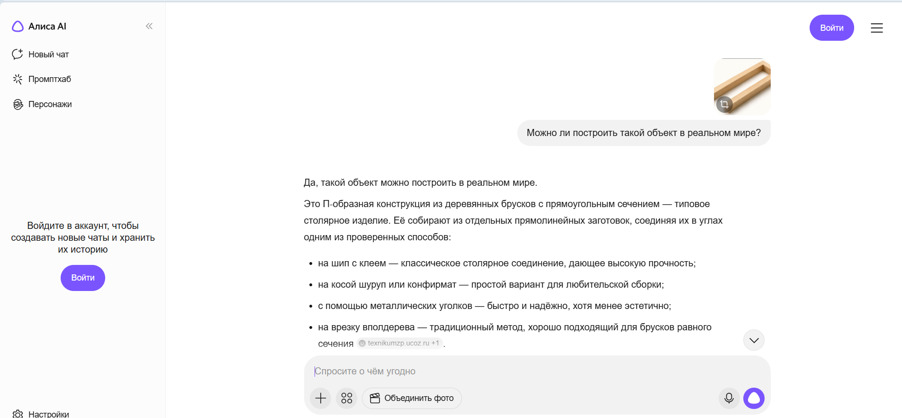Click the Настройки gear icon

pyautogui.click(x=18, y=414)
